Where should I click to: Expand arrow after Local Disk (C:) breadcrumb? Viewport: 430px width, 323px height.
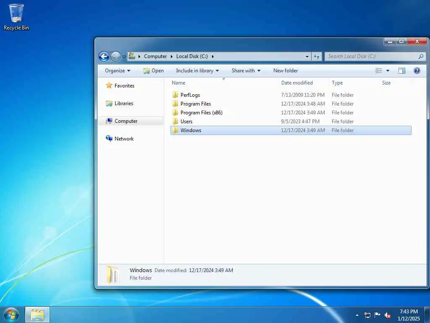tap(212, 56)
